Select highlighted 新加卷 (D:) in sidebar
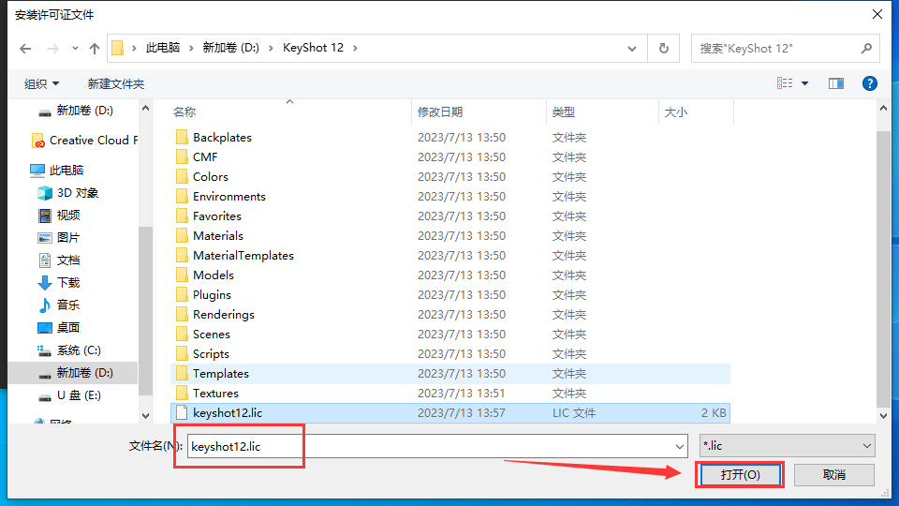 pyautogui.click(x=73, y=373)
